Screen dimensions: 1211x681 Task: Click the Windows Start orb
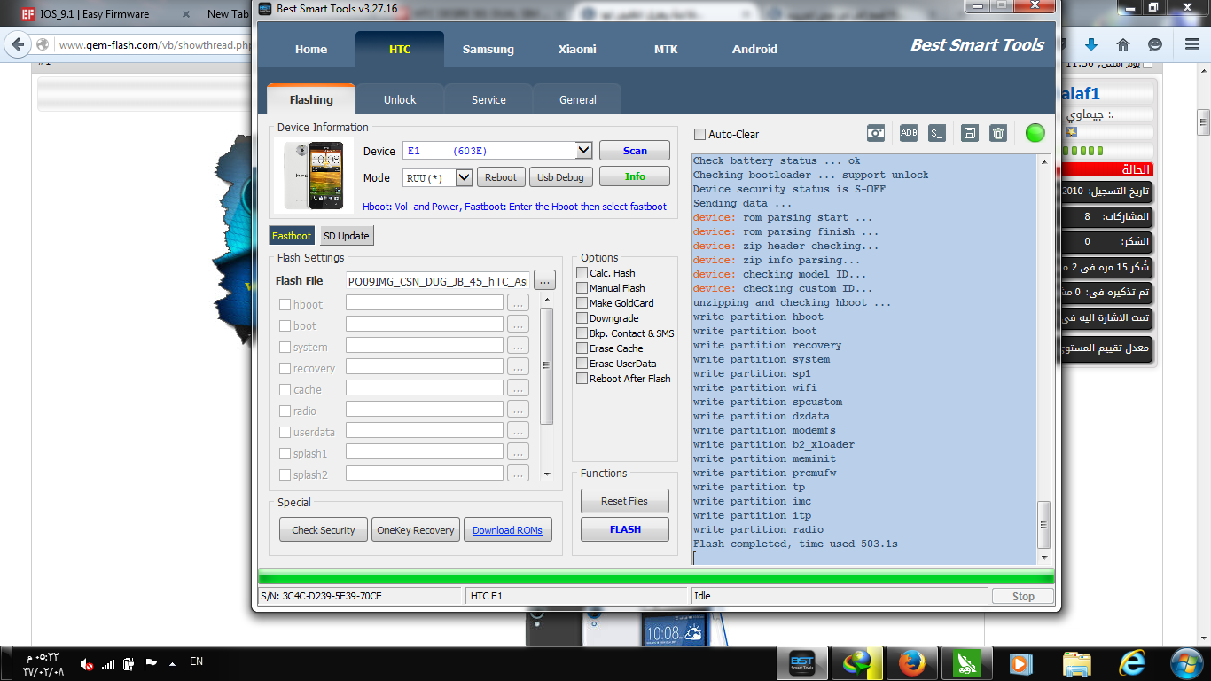pyautogui.click(x=1185, y=663)
